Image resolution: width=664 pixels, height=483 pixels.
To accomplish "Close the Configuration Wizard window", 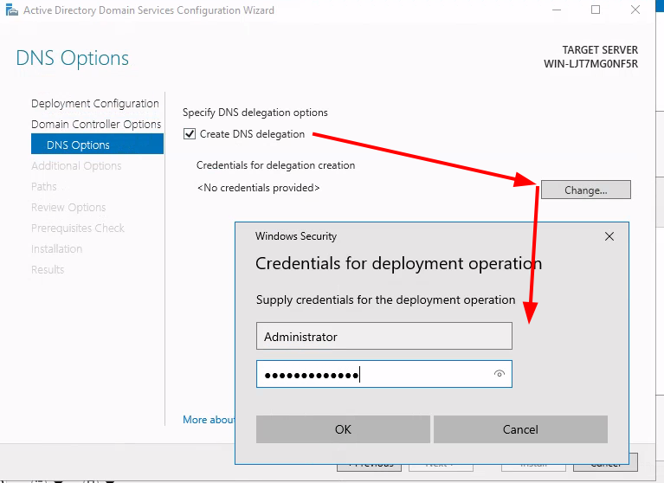I will (635, 10).
